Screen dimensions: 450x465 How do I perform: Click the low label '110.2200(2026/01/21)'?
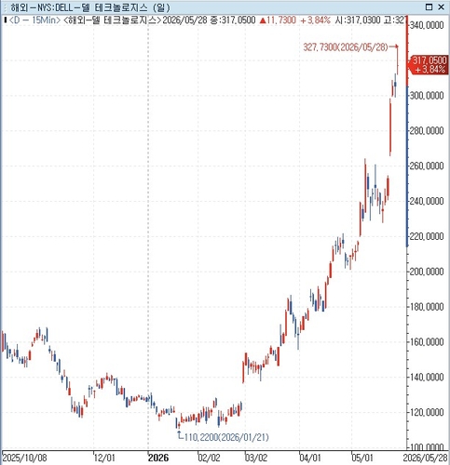click(226, 437)
